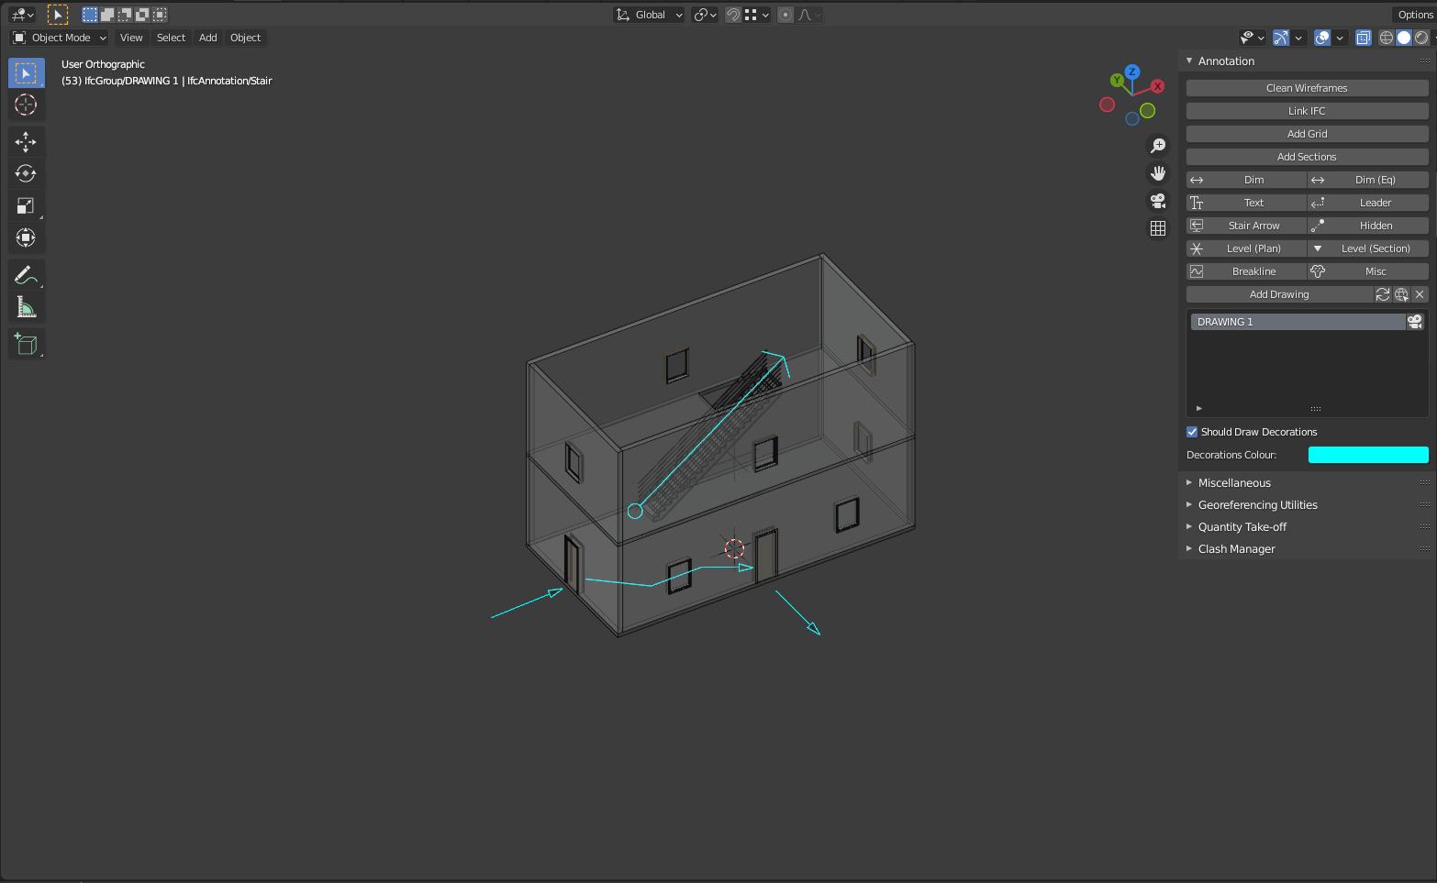The image size is (1437, 883).
Task: Select the Rotate tool
Action: tap(26, 173)
